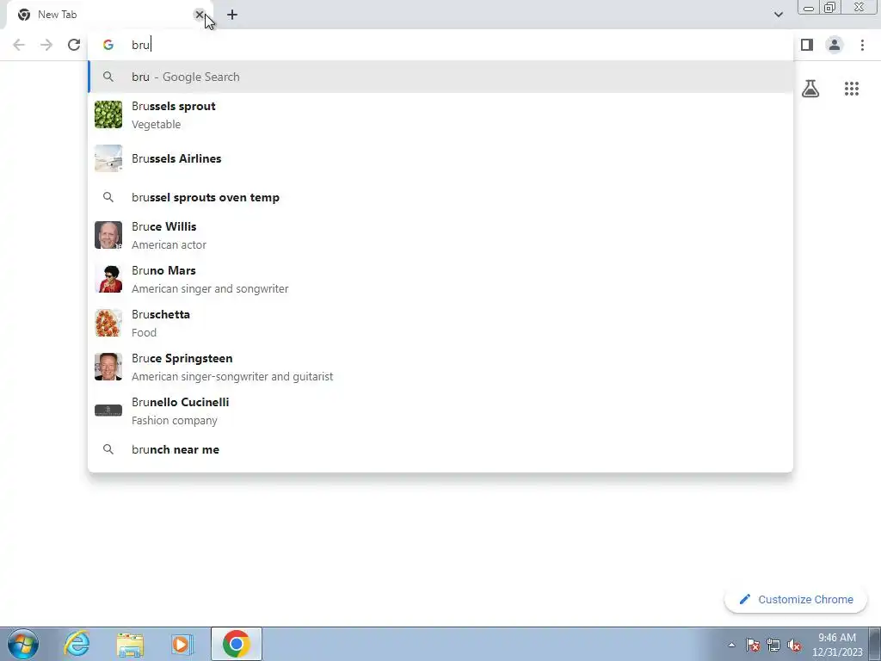881x661 pixels.
Task: Pick the Brunello Cucinelli suggestion
Action: [x=440, y=411]
